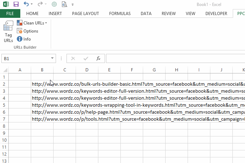Undo the last action

point(26,4)
